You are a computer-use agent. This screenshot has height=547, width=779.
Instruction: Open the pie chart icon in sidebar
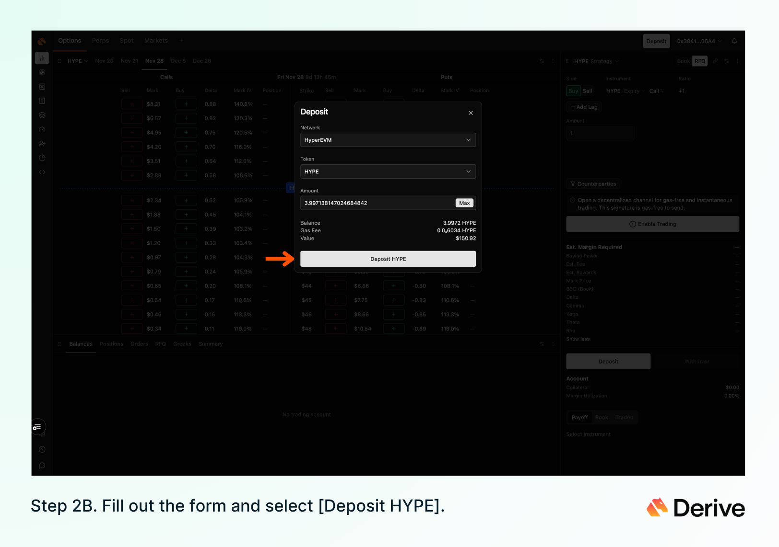[42, 158]
